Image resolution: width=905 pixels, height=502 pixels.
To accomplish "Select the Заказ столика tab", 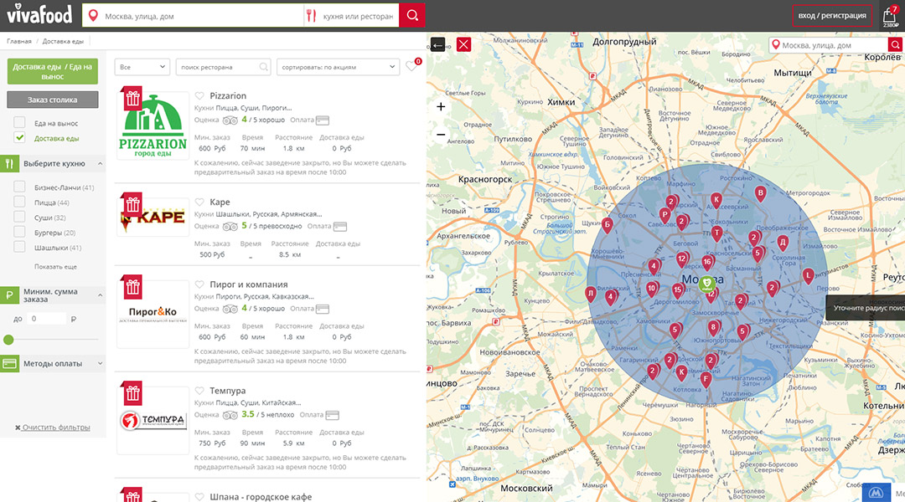I will (x=53, y=100).
